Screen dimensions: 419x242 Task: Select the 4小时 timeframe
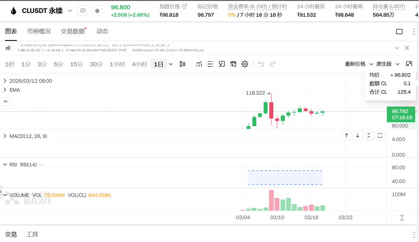(x=139, y=64)
